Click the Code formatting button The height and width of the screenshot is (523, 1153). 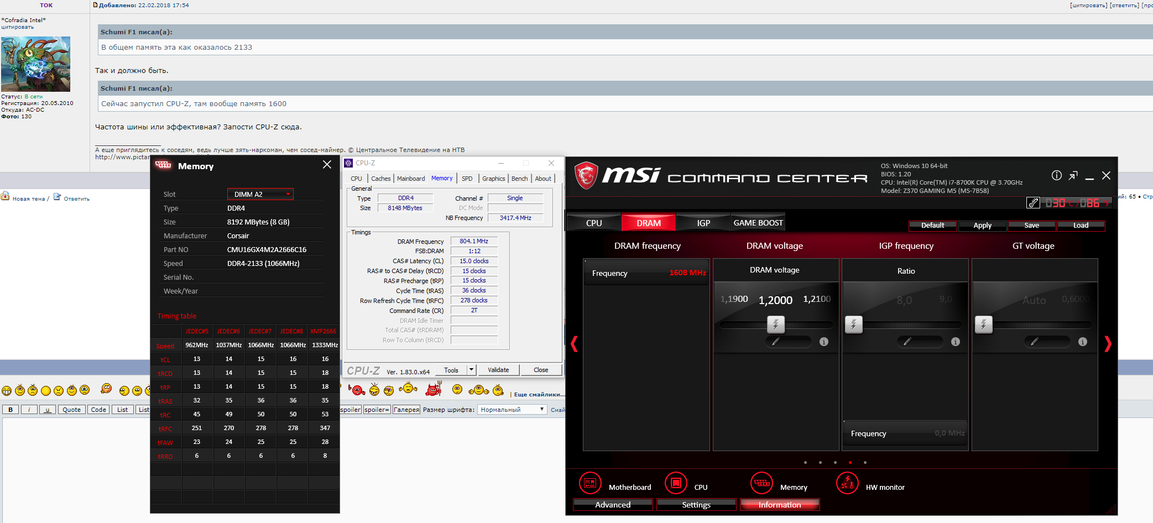point(98,410)
